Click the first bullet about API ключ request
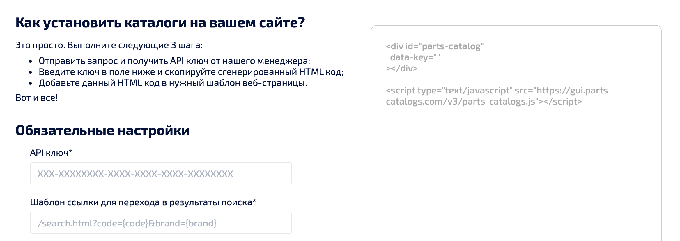Viewport: 680px width, 241px height. (175, 61)
